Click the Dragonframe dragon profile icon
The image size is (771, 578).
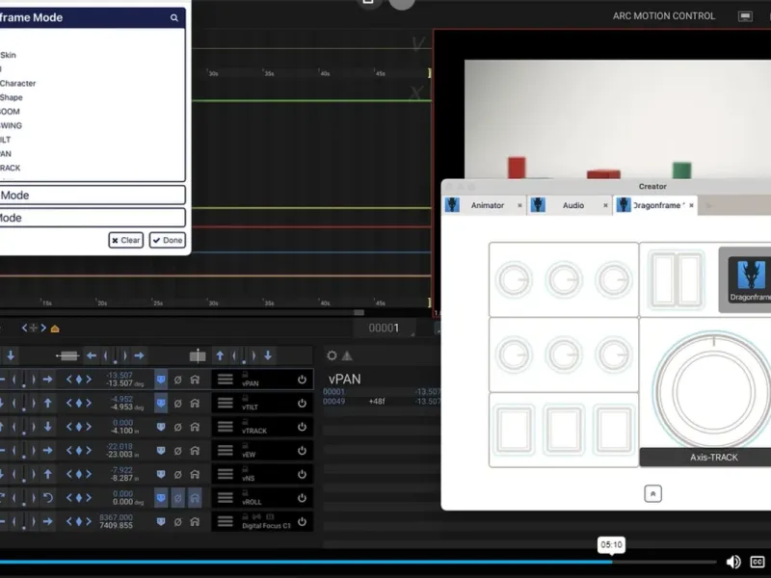[x=751, y=275]
